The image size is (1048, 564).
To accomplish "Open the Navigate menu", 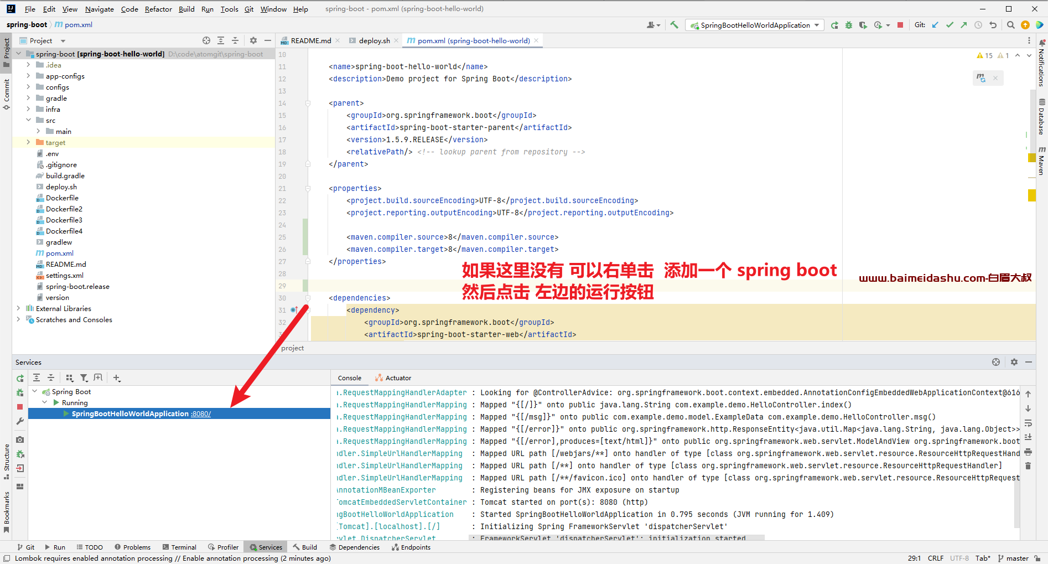I will click(100, 9).
